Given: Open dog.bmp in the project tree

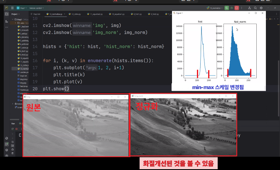Looking at the screenshot, I should 23,79.
